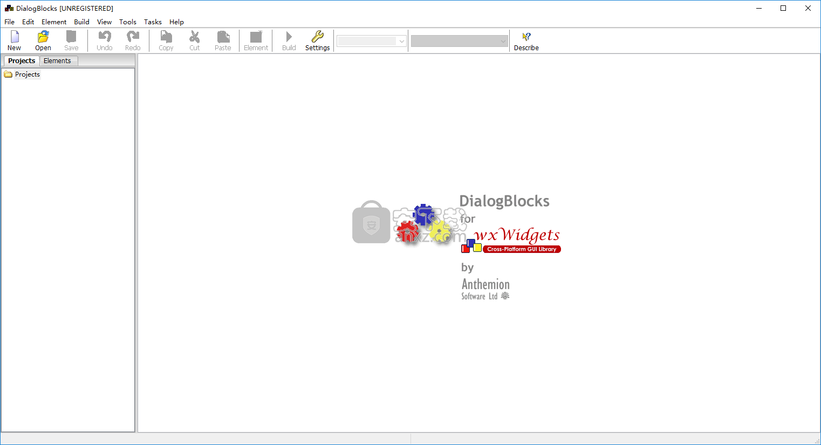
Task: Click the Paste toolbar icon
Action: (x=223, y=37)
